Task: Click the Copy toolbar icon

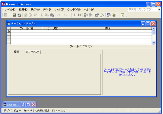Action: (x=47, y=15)
